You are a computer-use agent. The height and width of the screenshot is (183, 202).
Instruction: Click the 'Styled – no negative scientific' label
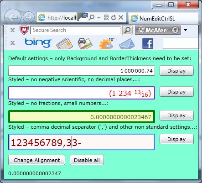pyautogui.click(x=74, y=79)
